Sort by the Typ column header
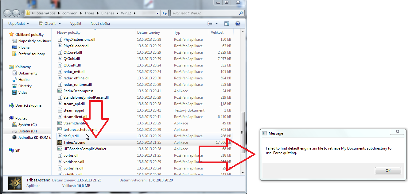 click(x=191, y=32)
